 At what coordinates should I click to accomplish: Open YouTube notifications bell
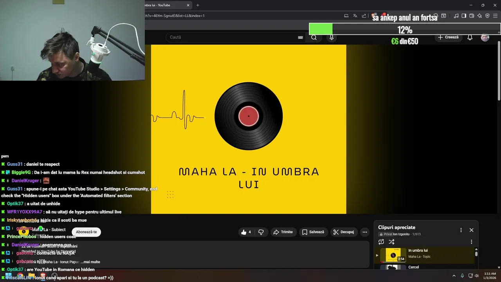click(x=470, y=37)
